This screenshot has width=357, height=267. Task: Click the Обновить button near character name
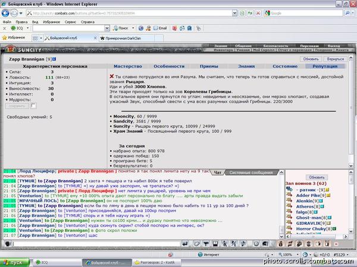tap(311, 59)
